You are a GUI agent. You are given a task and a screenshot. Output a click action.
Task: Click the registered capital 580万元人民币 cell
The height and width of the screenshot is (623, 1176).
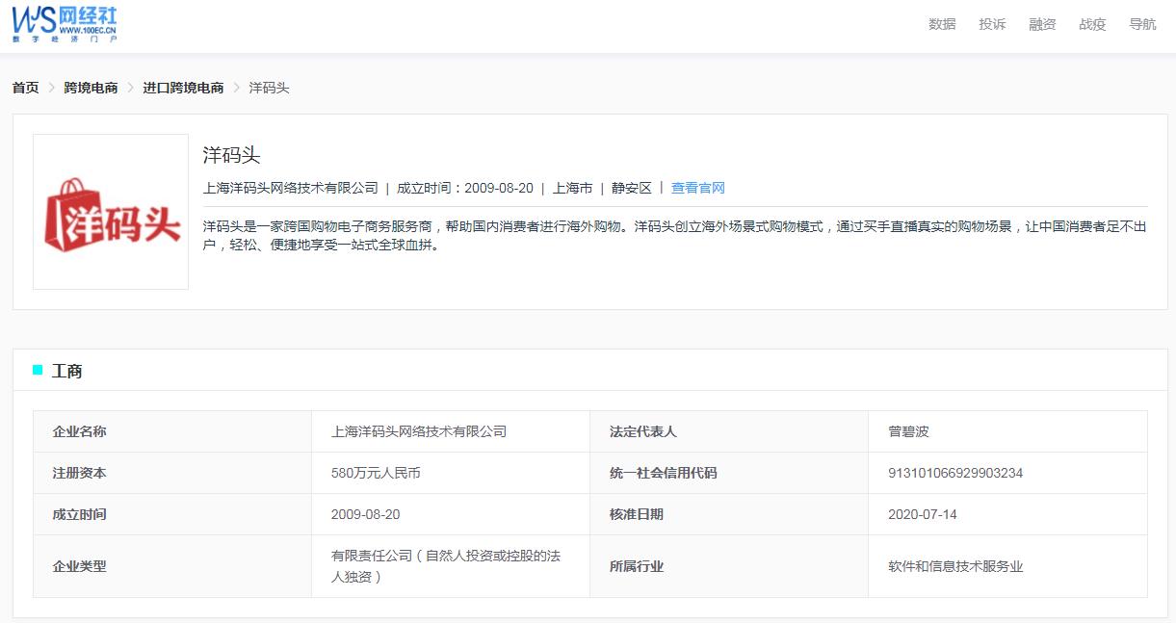pyautogui.click(x=378, y=472)
